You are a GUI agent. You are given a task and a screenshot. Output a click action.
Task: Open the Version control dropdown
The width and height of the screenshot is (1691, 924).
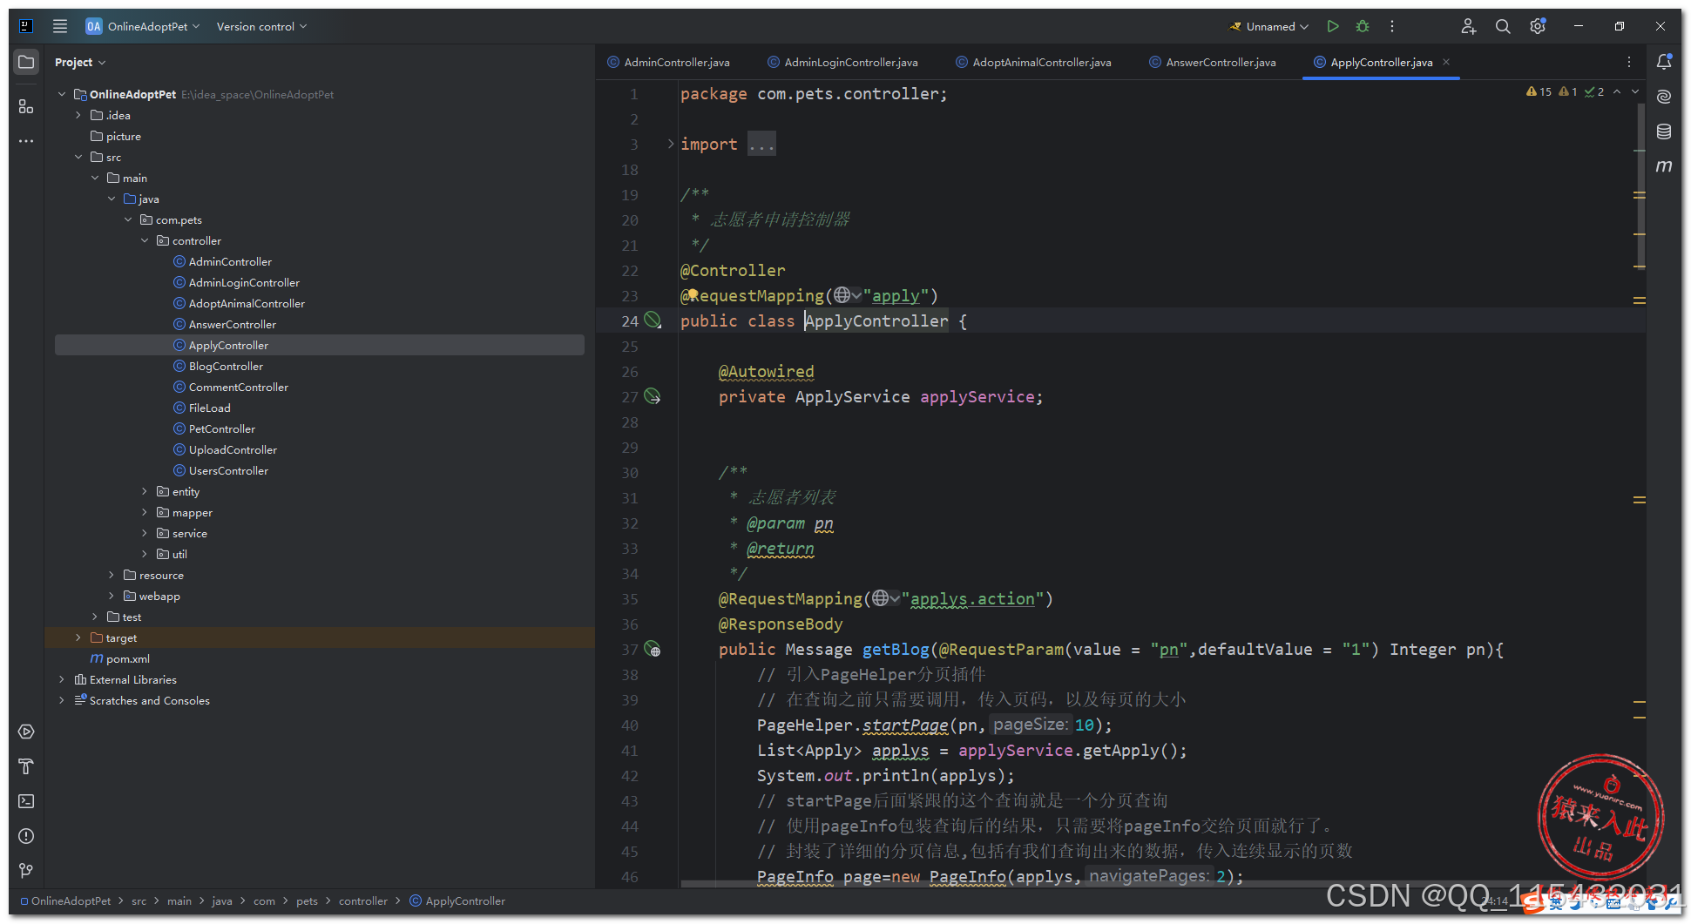click(261, 26)
